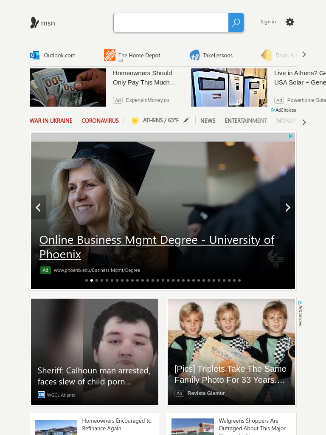This screenshot has height=435, width=326.
Task: Open the cash-in-hand ad thumbnail
Action: click(x=68, y=88)
